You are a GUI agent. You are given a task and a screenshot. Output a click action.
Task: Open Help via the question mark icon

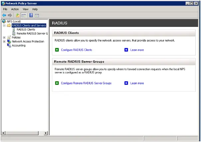(x=31, y=15)
